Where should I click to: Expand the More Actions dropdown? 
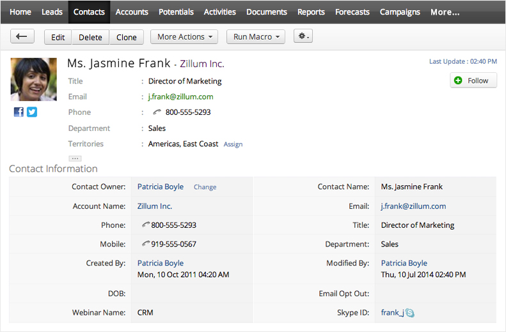[x=184, y=37]
